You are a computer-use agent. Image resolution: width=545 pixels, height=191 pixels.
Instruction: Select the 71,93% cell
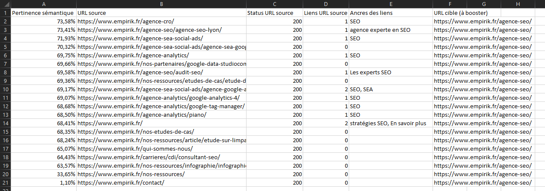coord(43,38)
